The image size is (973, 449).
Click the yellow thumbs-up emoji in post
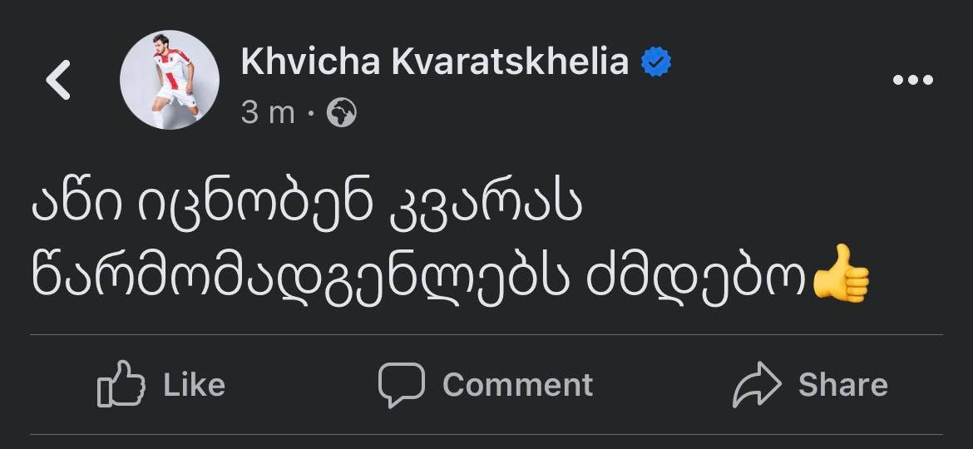842,273
